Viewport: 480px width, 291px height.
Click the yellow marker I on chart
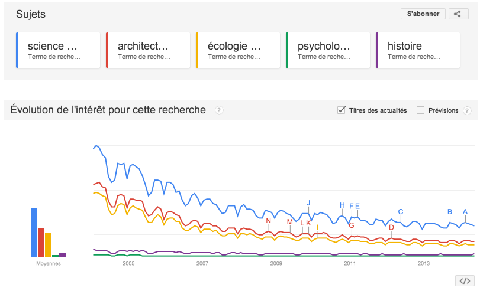click(x=317, y=227)
